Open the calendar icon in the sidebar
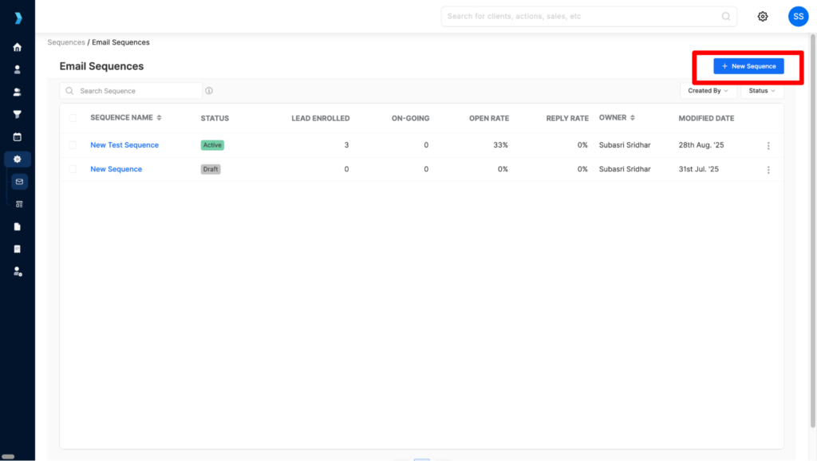 coord(18,136)
